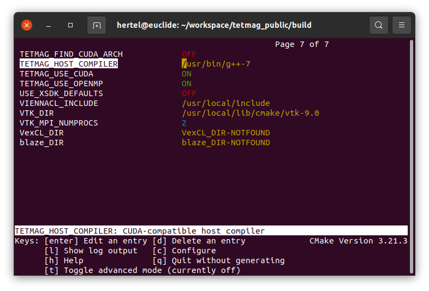Viewport: 429px width, 291px height.
Task: Maximize the terminal window
Action: coord(70,25)
